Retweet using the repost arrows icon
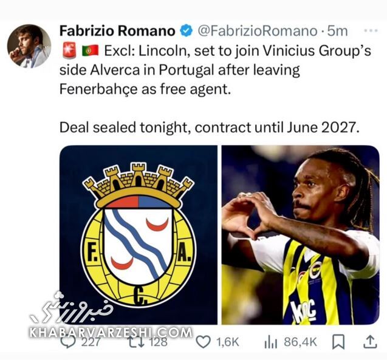Image resolution: width=387 pixels, height=360 pixels. [x=137, y=342]
